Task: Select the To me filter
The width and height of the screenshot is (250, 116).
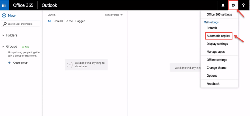Action: click(69, 21)
